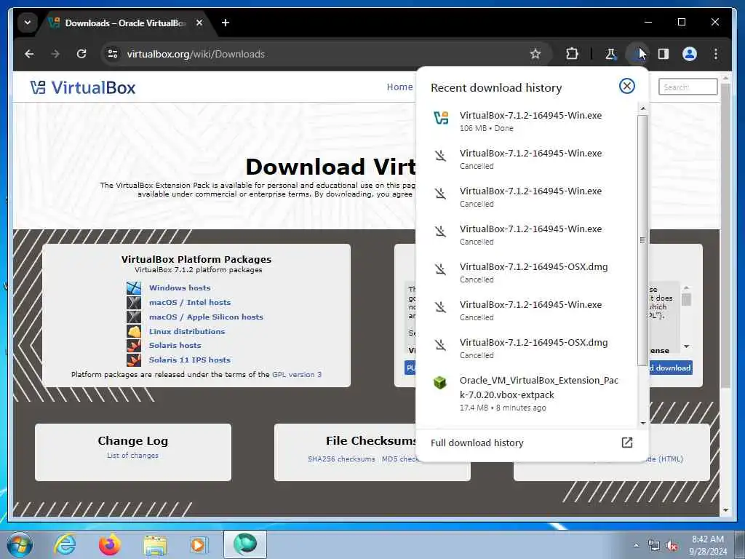Open the Windows Start button
The width and height of the screenshot is (745, 559).
tap(20, 544)
